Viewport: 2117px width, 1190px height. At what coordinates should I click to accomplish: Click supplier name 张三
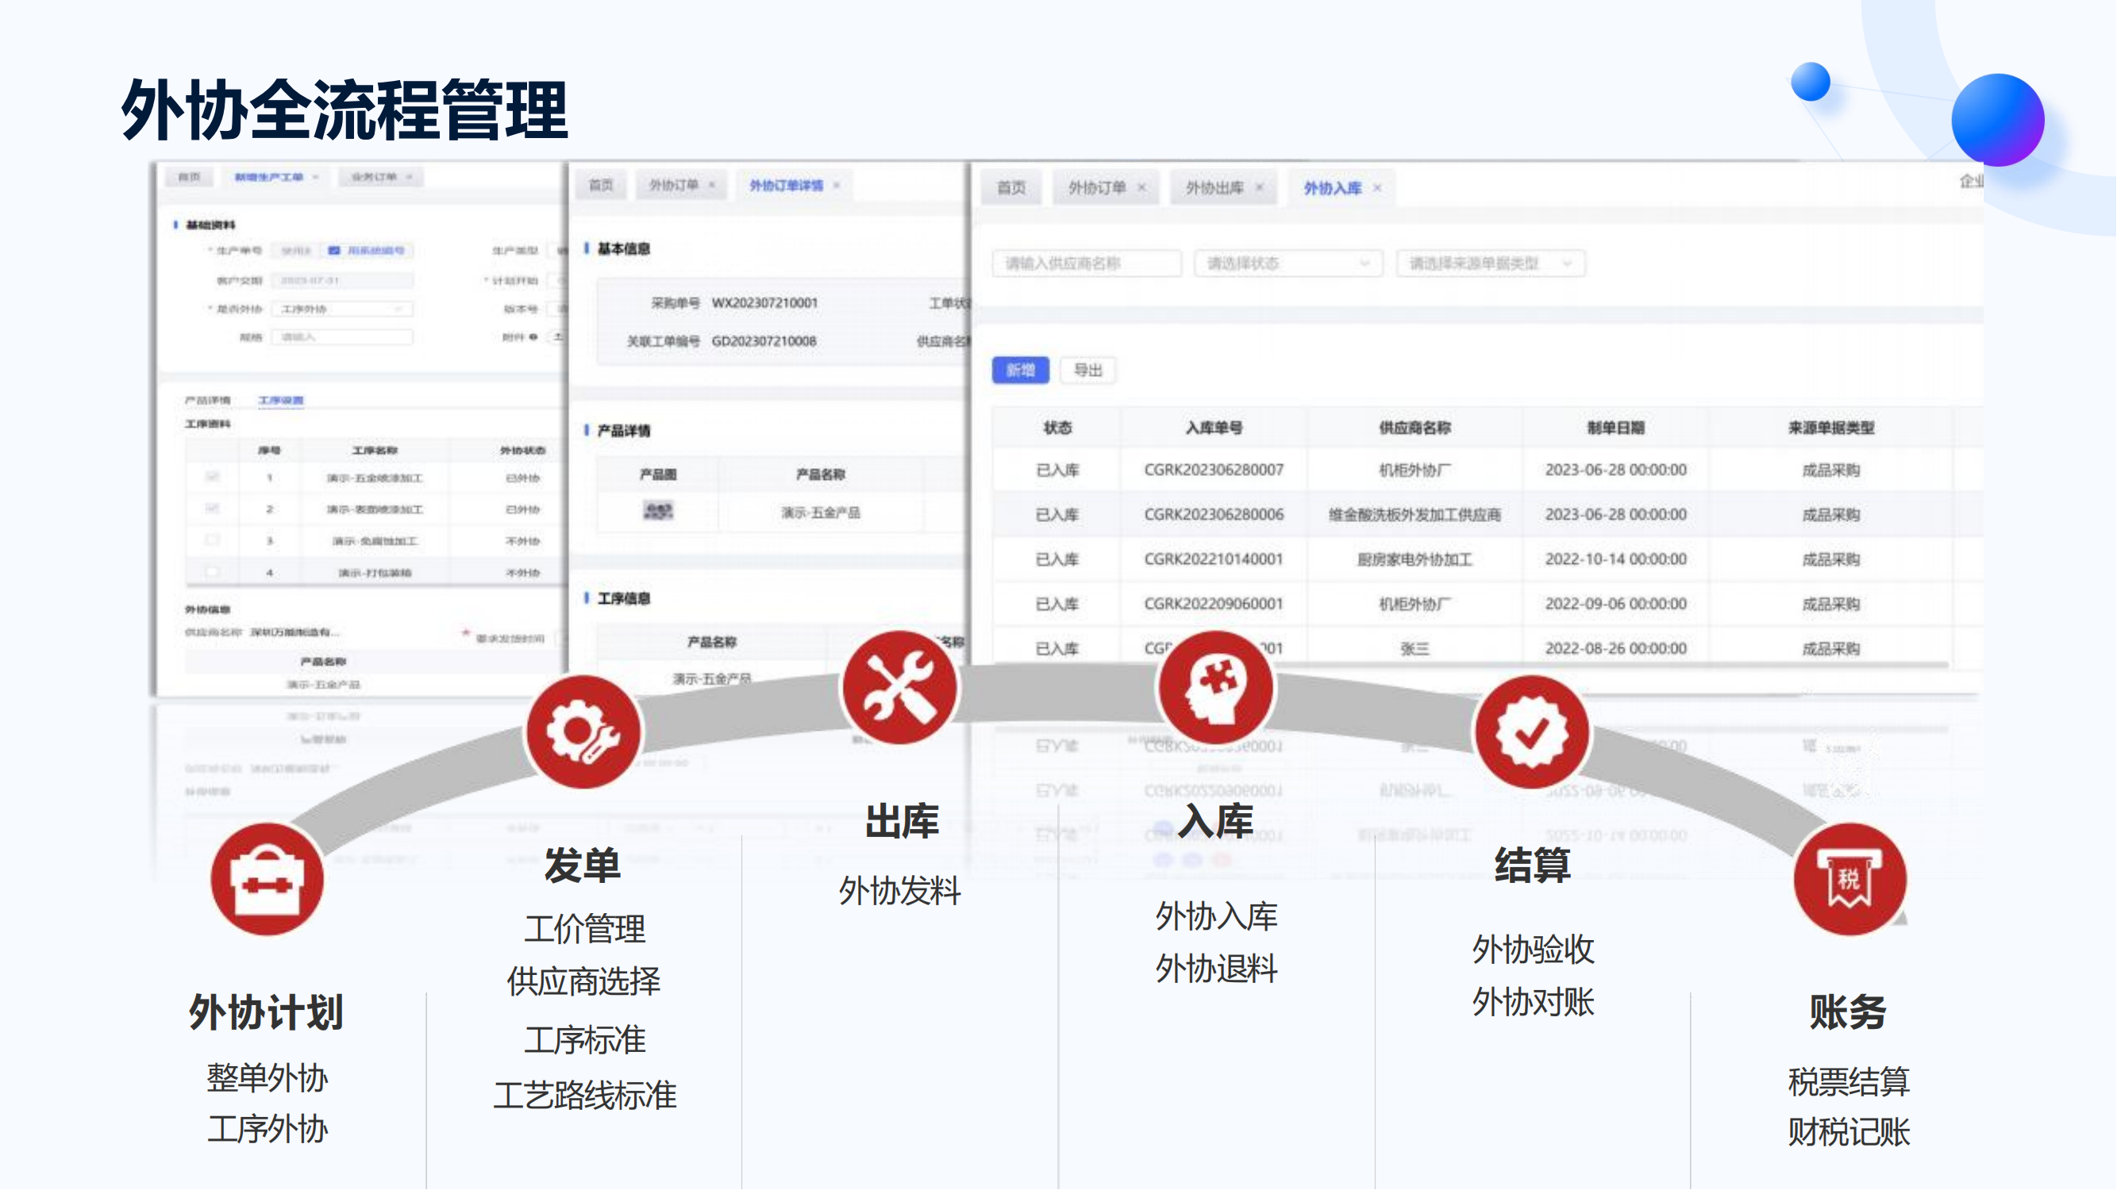pos(1415,649)
